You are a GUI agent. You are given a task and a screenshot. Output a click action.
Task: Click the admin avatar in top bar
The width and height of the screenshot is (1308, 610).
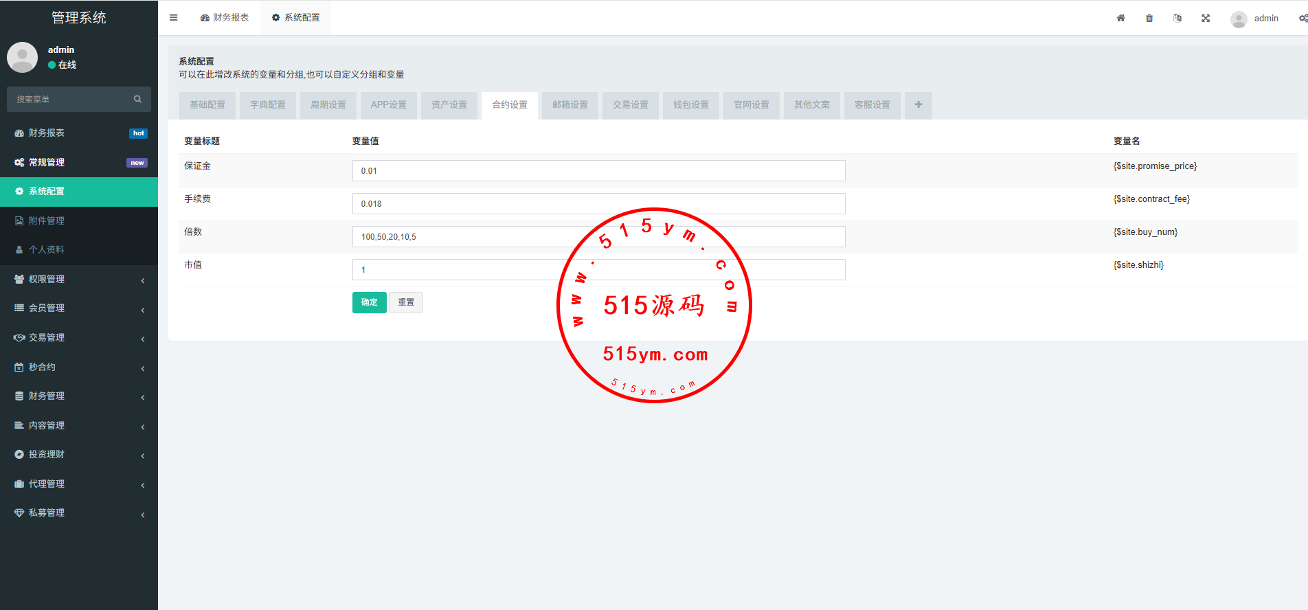tap(1239, 19)
